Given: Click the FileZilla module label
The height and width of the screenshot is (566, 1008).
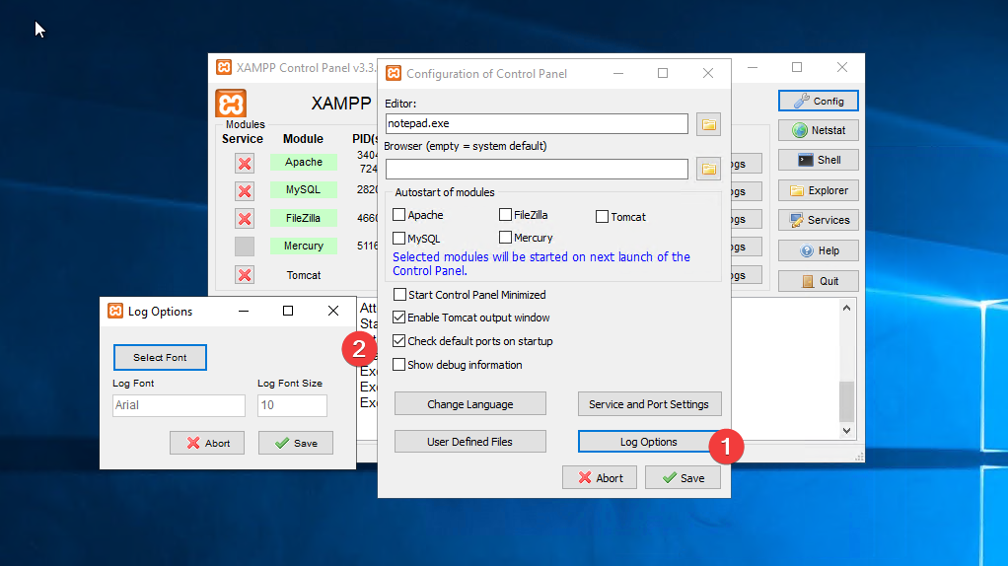Looking at the screenshot, I should click(x=304, y=218).
